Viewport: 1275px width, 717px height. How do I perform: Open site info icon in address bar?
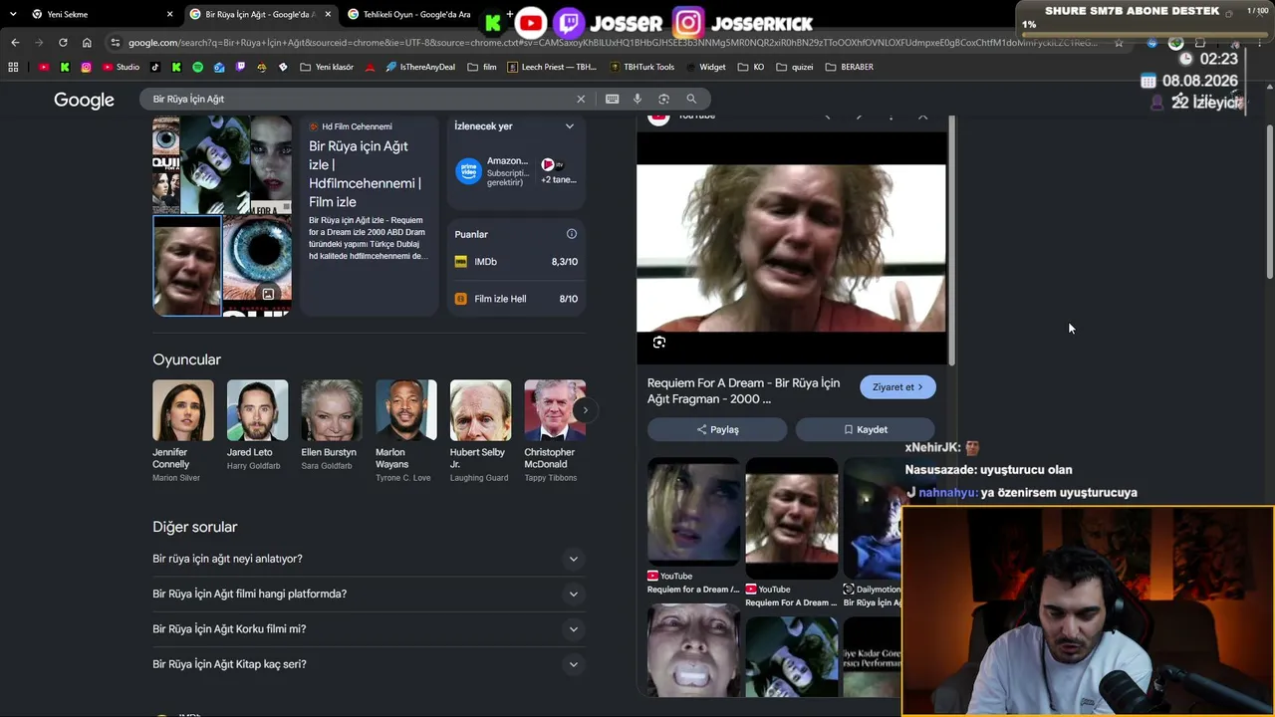[x=116, y=43]
